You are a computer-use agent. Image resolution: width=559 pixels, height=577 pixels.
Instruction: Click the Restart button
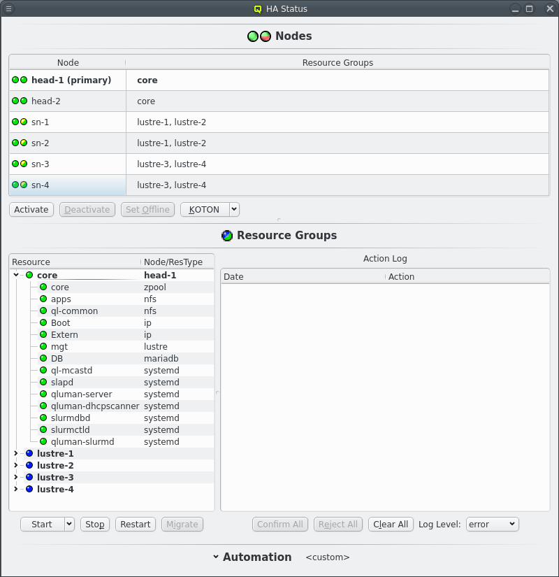[x=136, y=524]
